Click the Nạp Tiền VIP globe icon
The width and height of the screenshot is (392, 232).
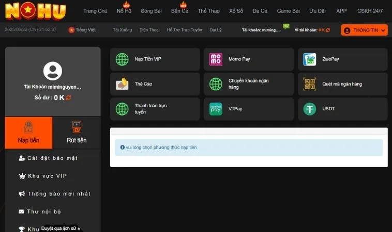pyautogui.click(x=122, y=59)
